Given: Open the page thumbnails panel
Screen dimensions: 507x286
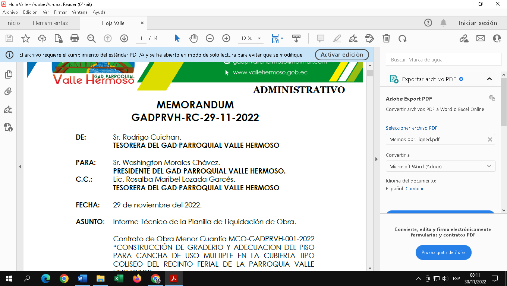Looking at the screenshot, I should [8, 74].
